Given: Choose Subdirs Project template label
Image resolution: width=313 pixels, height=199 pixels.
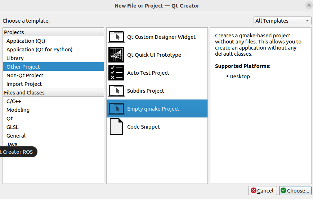Looking at the screenshot, I should pos(146,91).
